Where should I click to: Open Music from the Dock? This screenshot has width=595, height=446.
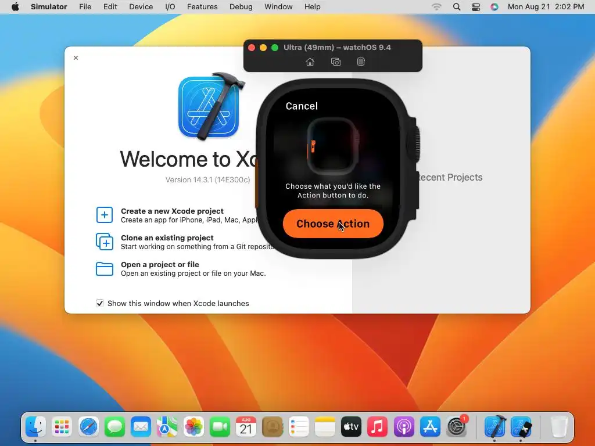click(x=377, y=427)
